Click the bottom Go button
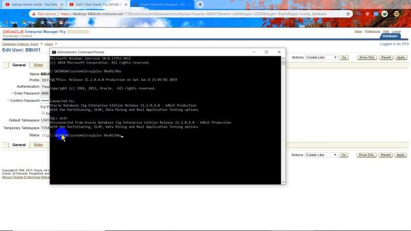The width and height of the screenshot is (411, 231). point(344,155)
